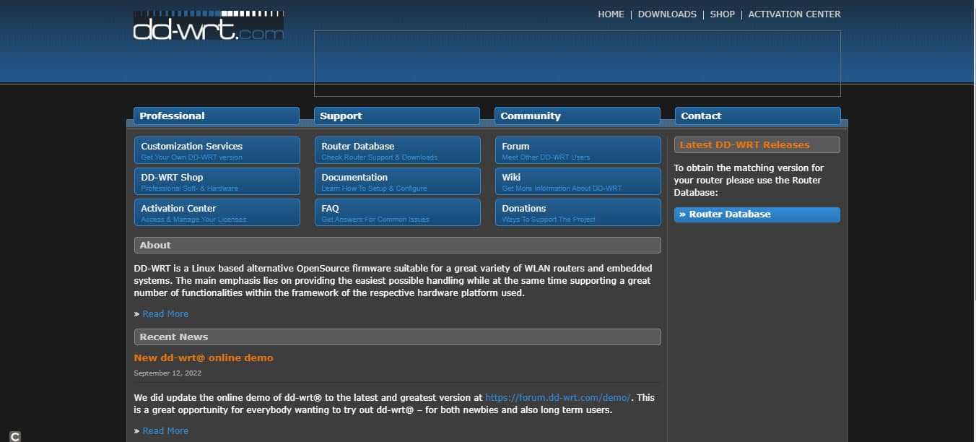Click the 'We did update the online demo' paragraph
The width and height of the screenshot is (976, 442).
(x=394, y=404)
